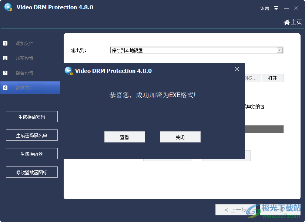
Task: Close the success dialog with X
Action: pos(237,69)
